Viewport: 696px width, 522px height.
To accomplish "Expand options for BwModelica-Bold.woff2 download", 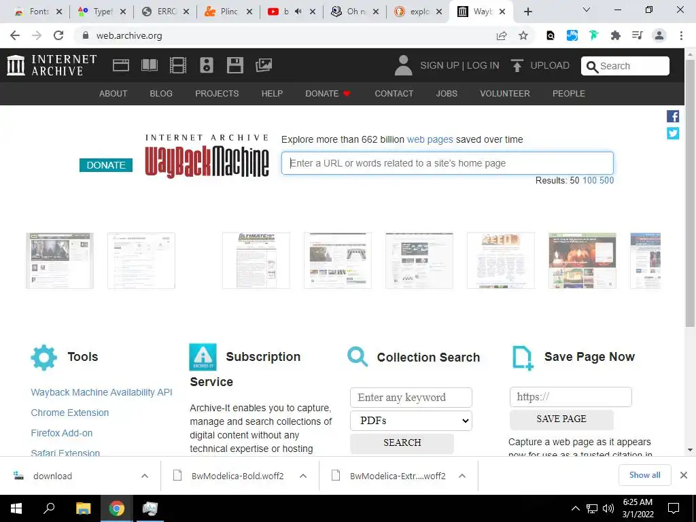I will coord(303,476).
